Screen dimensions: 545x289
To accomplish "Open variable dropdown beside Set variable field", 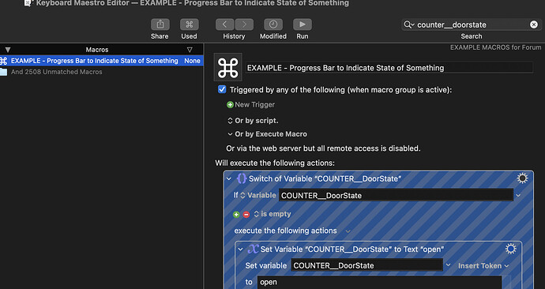I will tap(448, 265).
